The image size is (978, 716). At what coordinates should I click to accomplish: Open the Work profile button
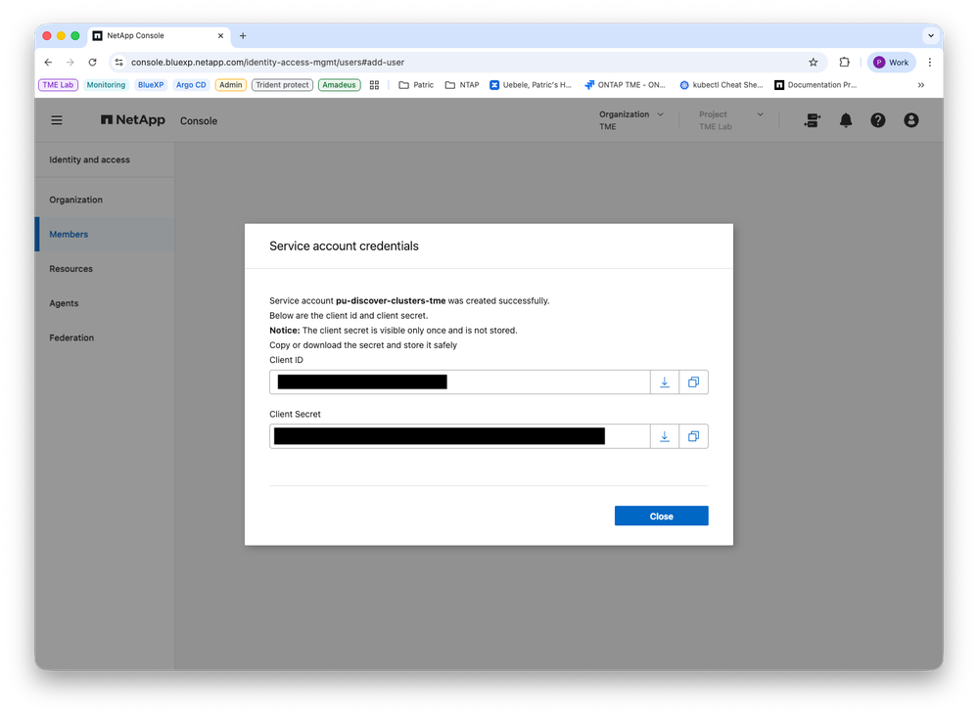point(891,63)
